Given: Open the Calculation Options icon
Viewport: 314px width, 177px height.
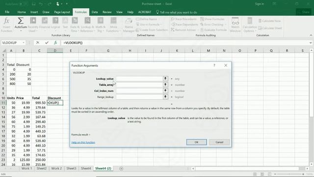Looking at the screenshot, I should (x=250, y=21).
